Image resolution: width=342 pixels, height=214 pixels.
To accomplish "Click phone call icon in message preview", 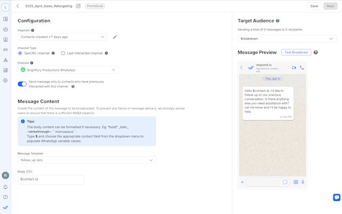I will click(302, 68).
